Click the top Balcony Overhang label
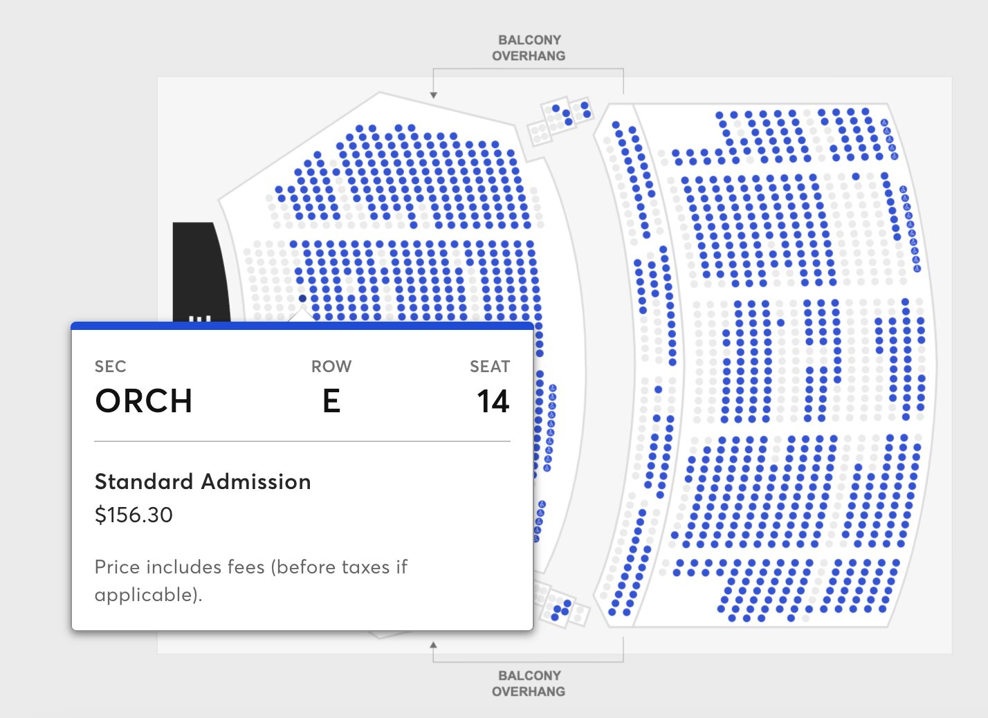988x718 pixels. pyautogui.click(x=529, y=48)
